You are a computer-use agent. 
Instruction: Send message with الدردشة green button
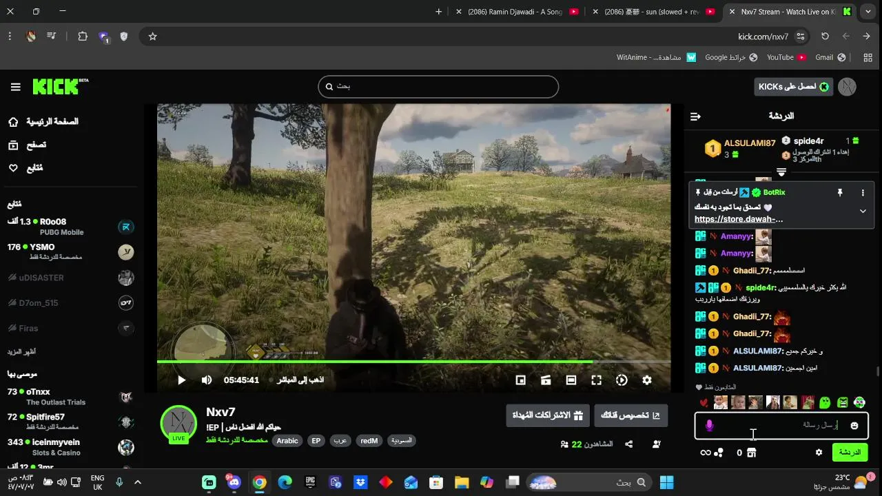click(x=850, y=453)
